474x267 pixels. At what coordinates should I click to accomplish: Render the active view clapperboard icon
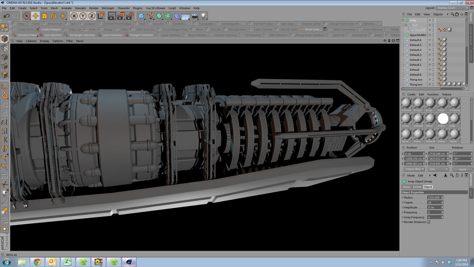(x=112, y=16)
